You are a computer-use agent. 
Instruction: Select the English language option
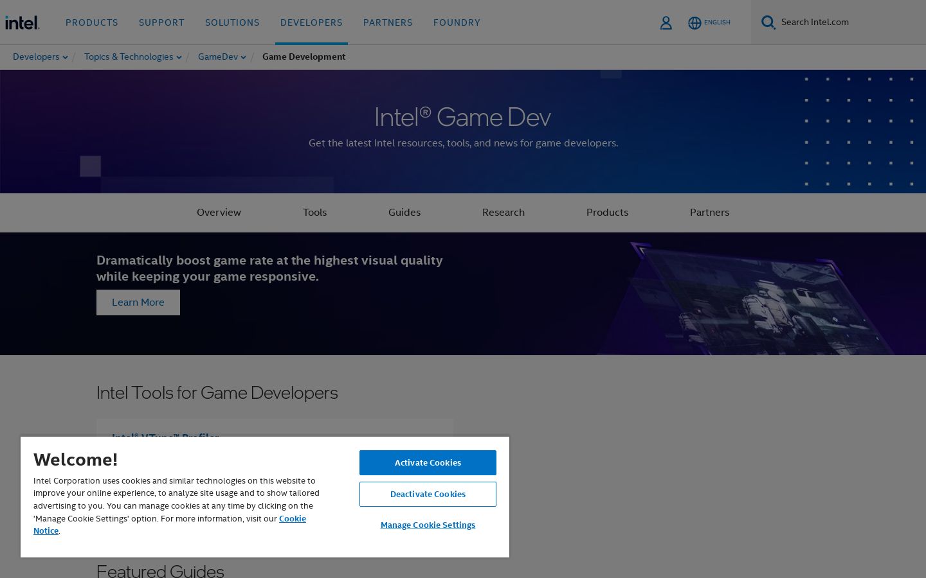(x=717, y=22)
